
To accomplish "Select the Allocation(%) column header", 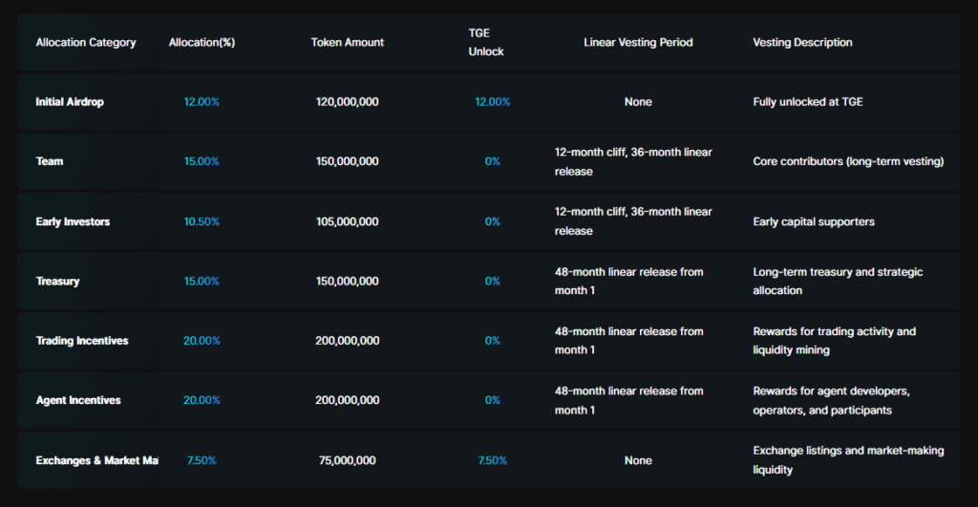I will [202, 42].
